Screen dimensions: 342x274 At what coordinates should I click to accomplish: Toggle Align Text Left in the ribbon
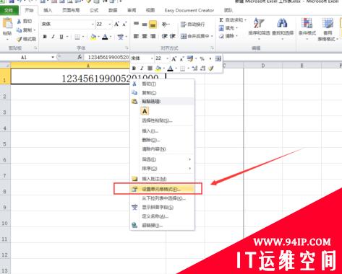click(136, 36)
